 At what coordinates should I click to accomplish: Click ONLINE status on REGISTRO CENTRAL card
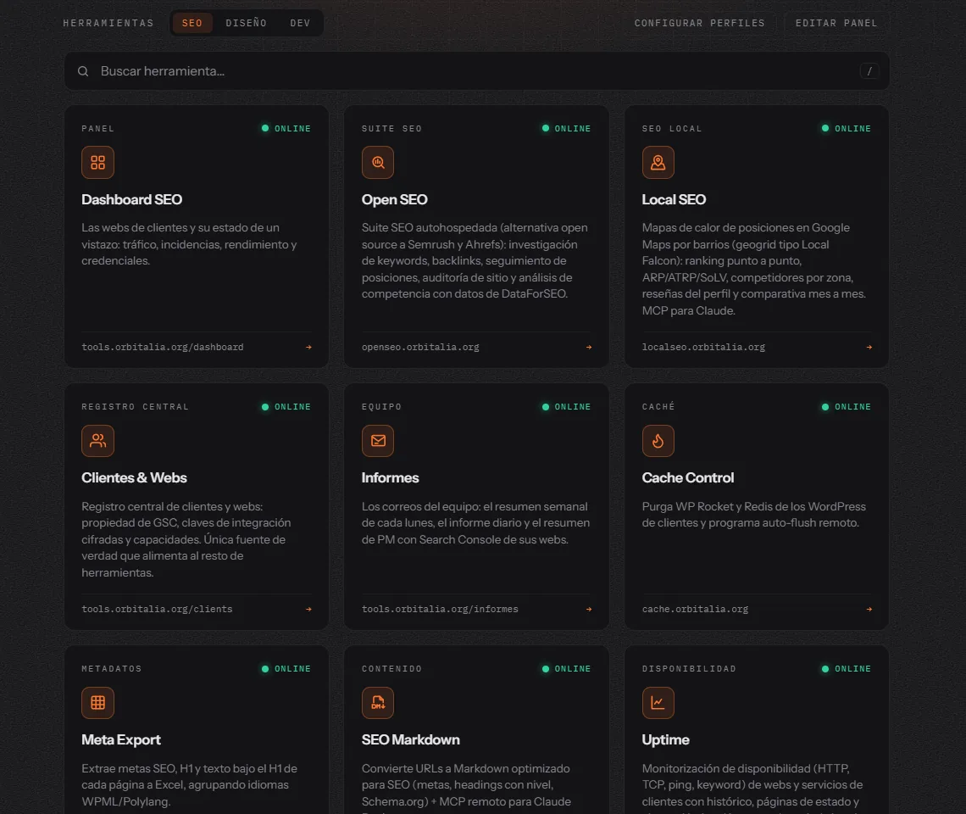click(286, 407)
